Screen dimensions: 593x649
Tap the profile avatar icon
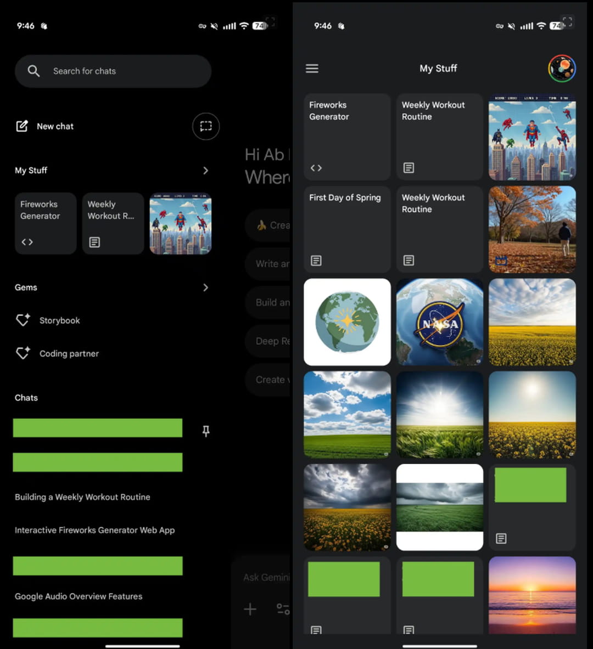562,69
